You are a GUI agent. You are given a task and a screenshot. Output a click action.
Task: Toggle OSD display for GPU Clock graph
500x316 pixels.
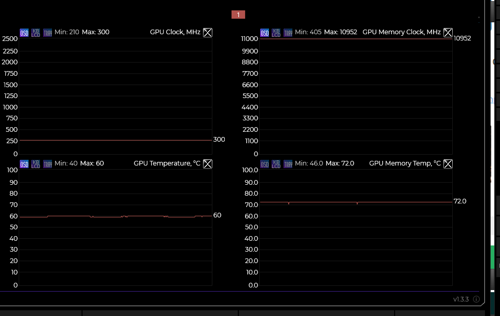[x=24, y=33]
